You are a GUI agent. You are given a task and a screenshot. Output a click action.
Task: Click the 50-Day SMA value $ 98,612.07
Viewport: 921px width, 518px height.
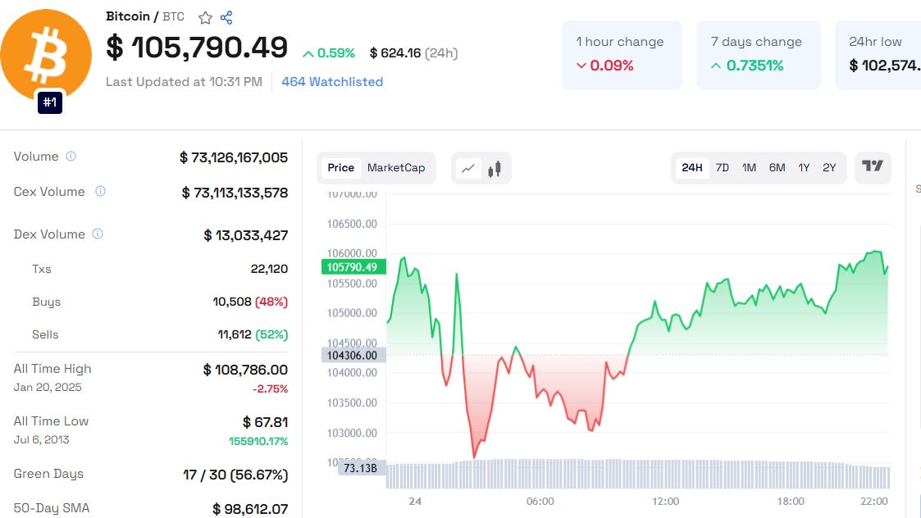click(250, 509)
